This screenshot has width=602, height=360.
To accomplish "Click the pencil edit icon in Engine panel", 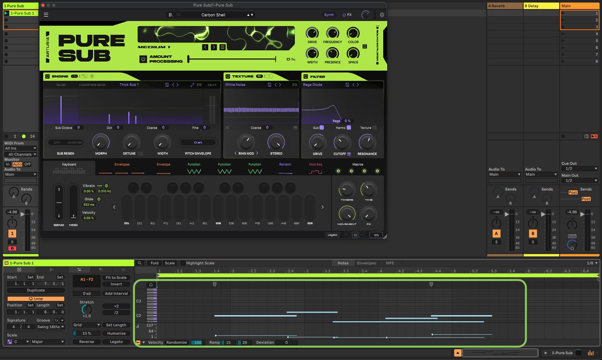I will click(x=192, y=85).
